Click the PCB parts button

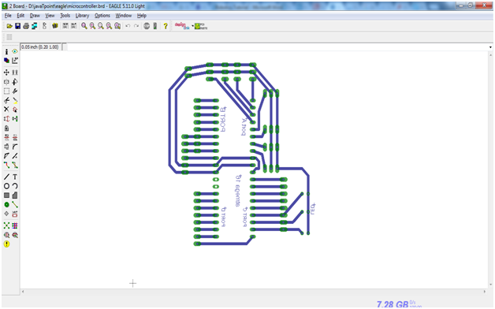[201, 26]
